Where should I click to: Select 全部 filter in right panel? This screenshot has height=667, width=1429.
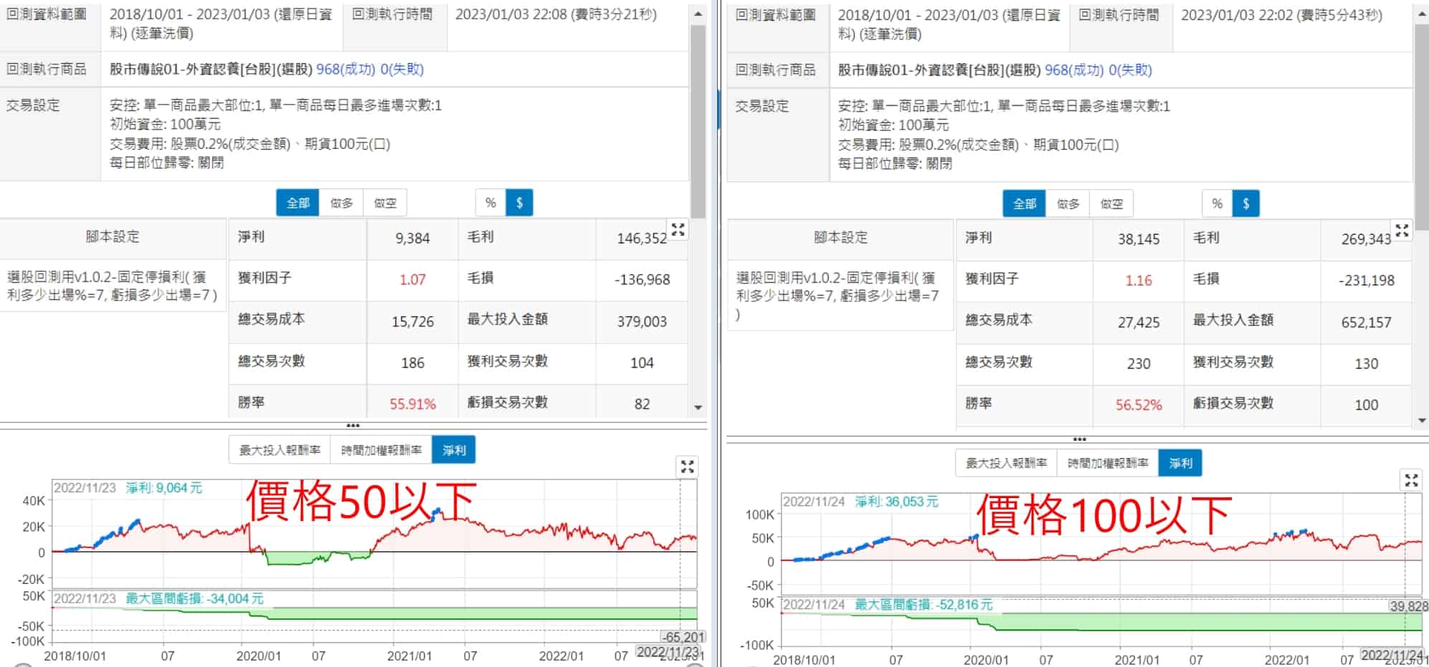click(x=1024, y=204)
